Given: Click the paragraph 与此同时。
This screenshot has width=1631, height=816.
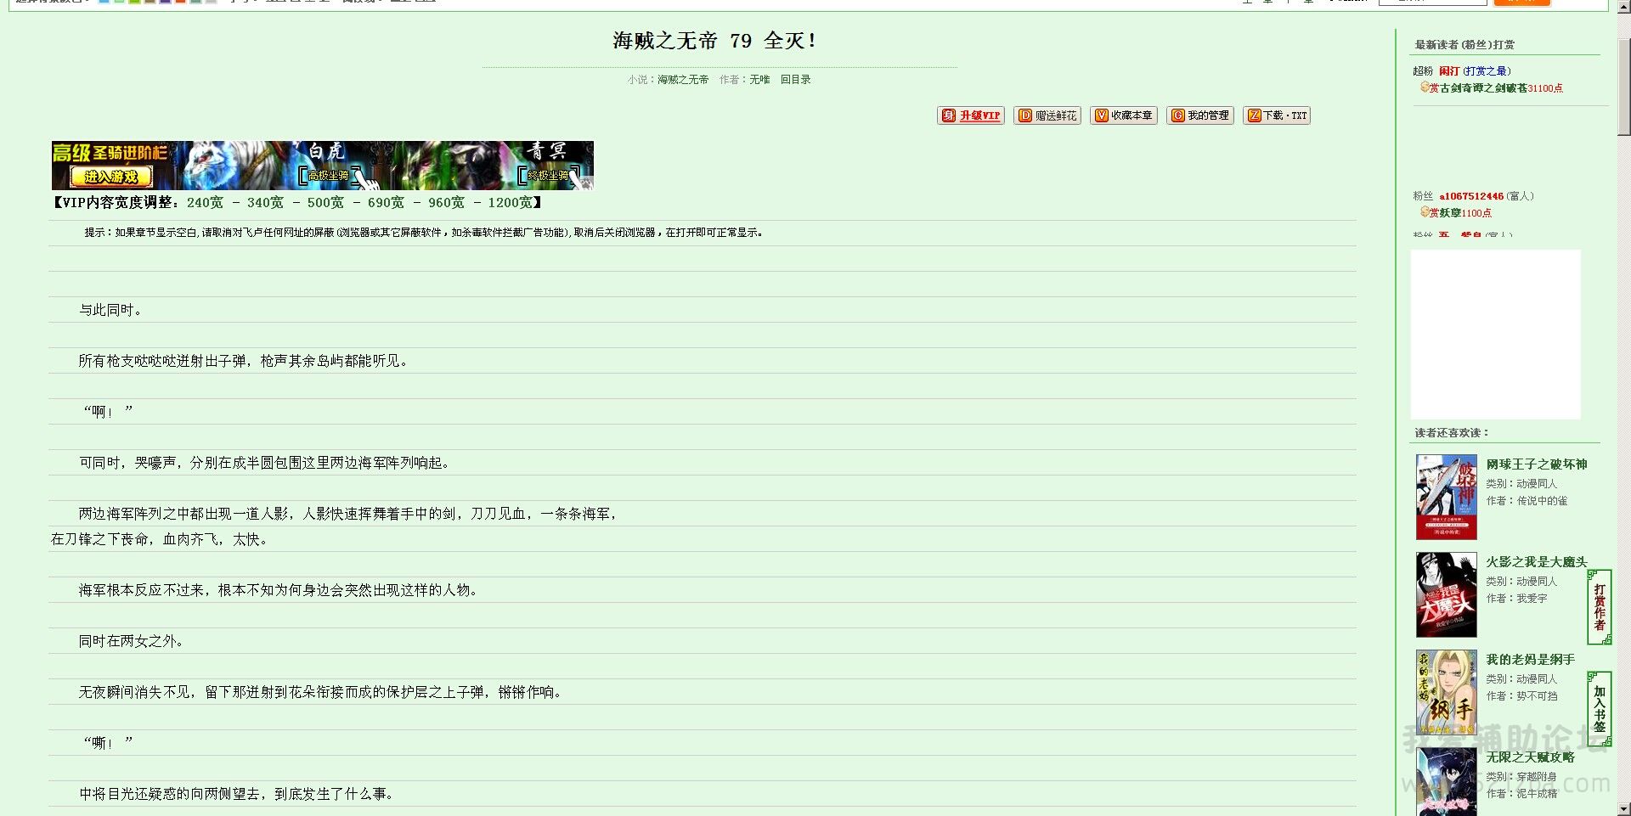Looking at the screenshot, I should 110,311.
